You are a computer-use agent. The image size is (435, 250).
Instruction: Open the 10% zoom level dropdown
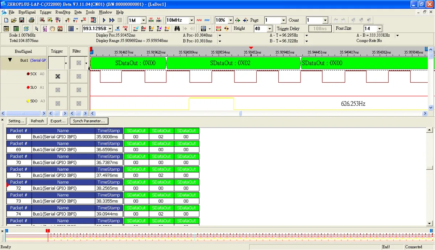point(230,20)
